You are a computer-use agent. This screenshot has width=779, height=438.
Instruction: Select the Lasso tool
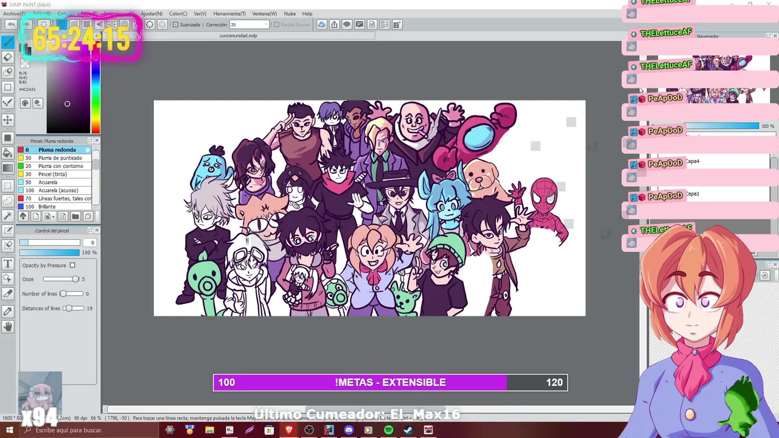7,200
